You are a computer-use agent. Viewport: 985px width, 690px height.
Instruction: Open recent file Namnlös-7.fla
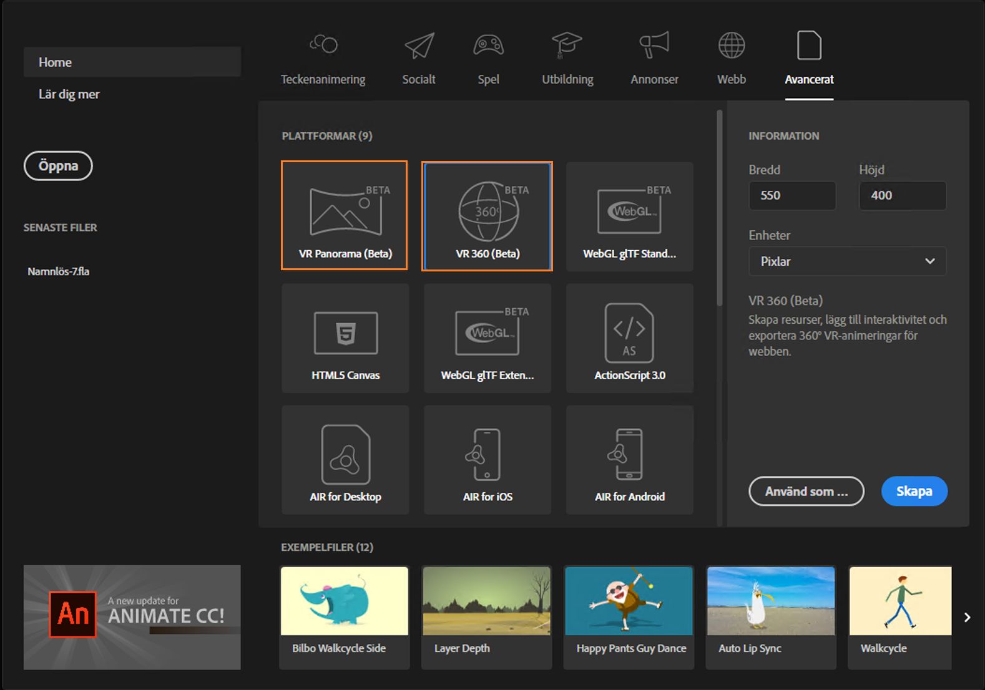click(59, 271)
